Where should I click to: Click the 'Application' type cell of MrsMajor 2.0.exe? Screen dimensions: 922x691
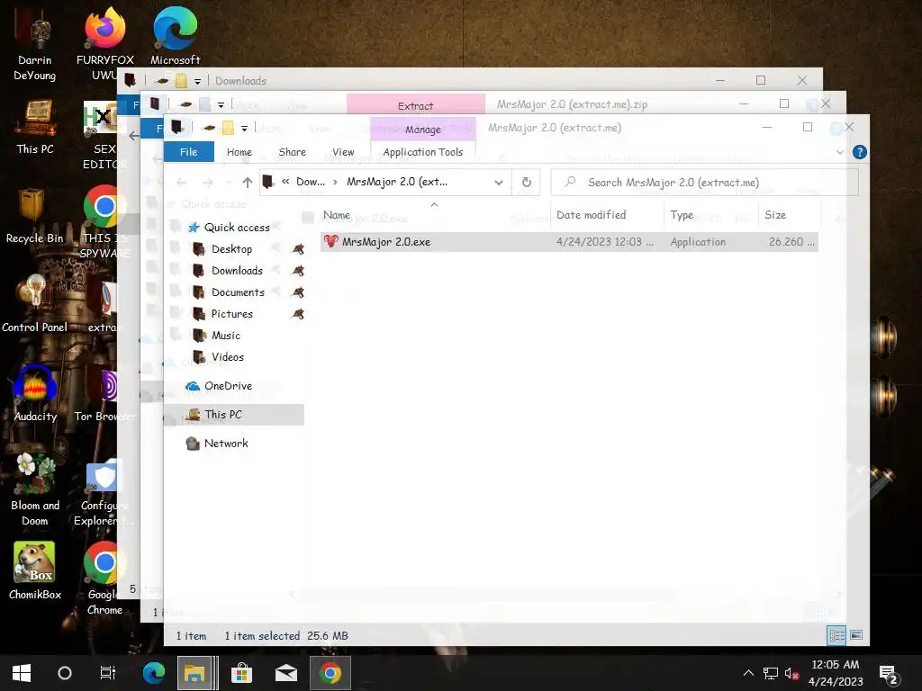698,242
